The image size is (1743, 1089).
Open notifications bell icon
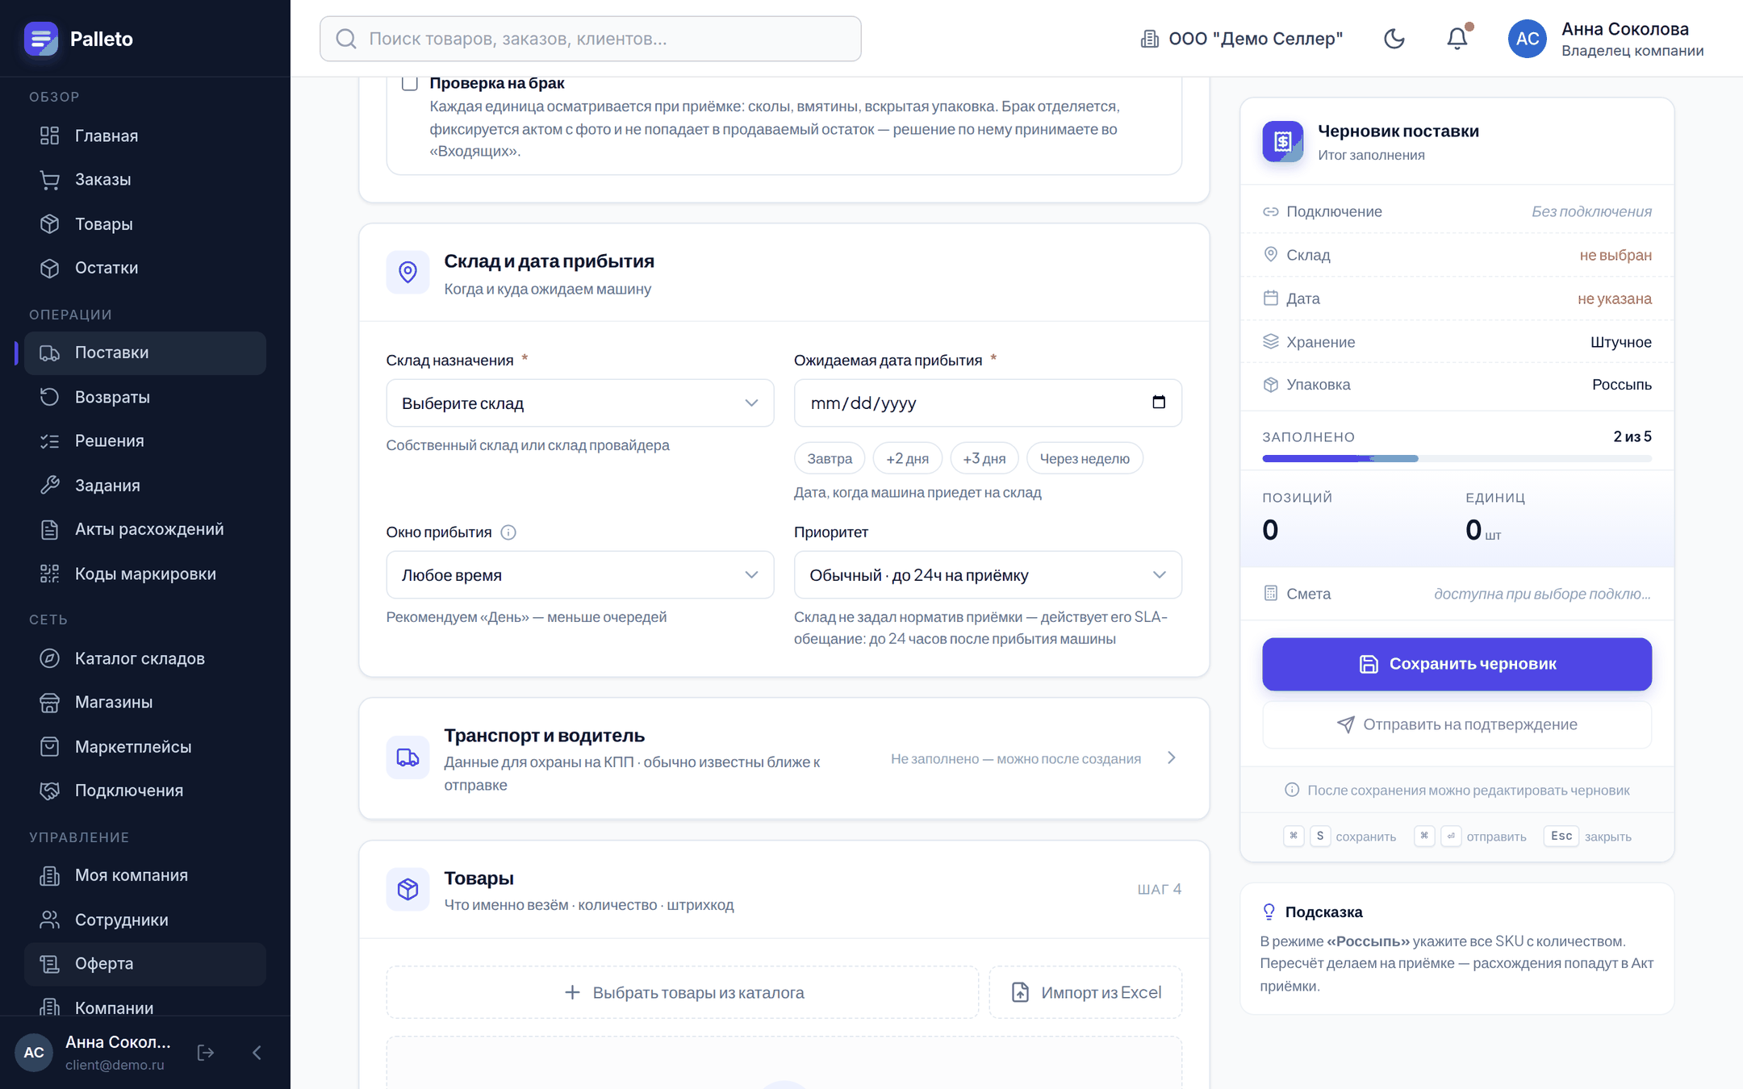[1457, 39]
